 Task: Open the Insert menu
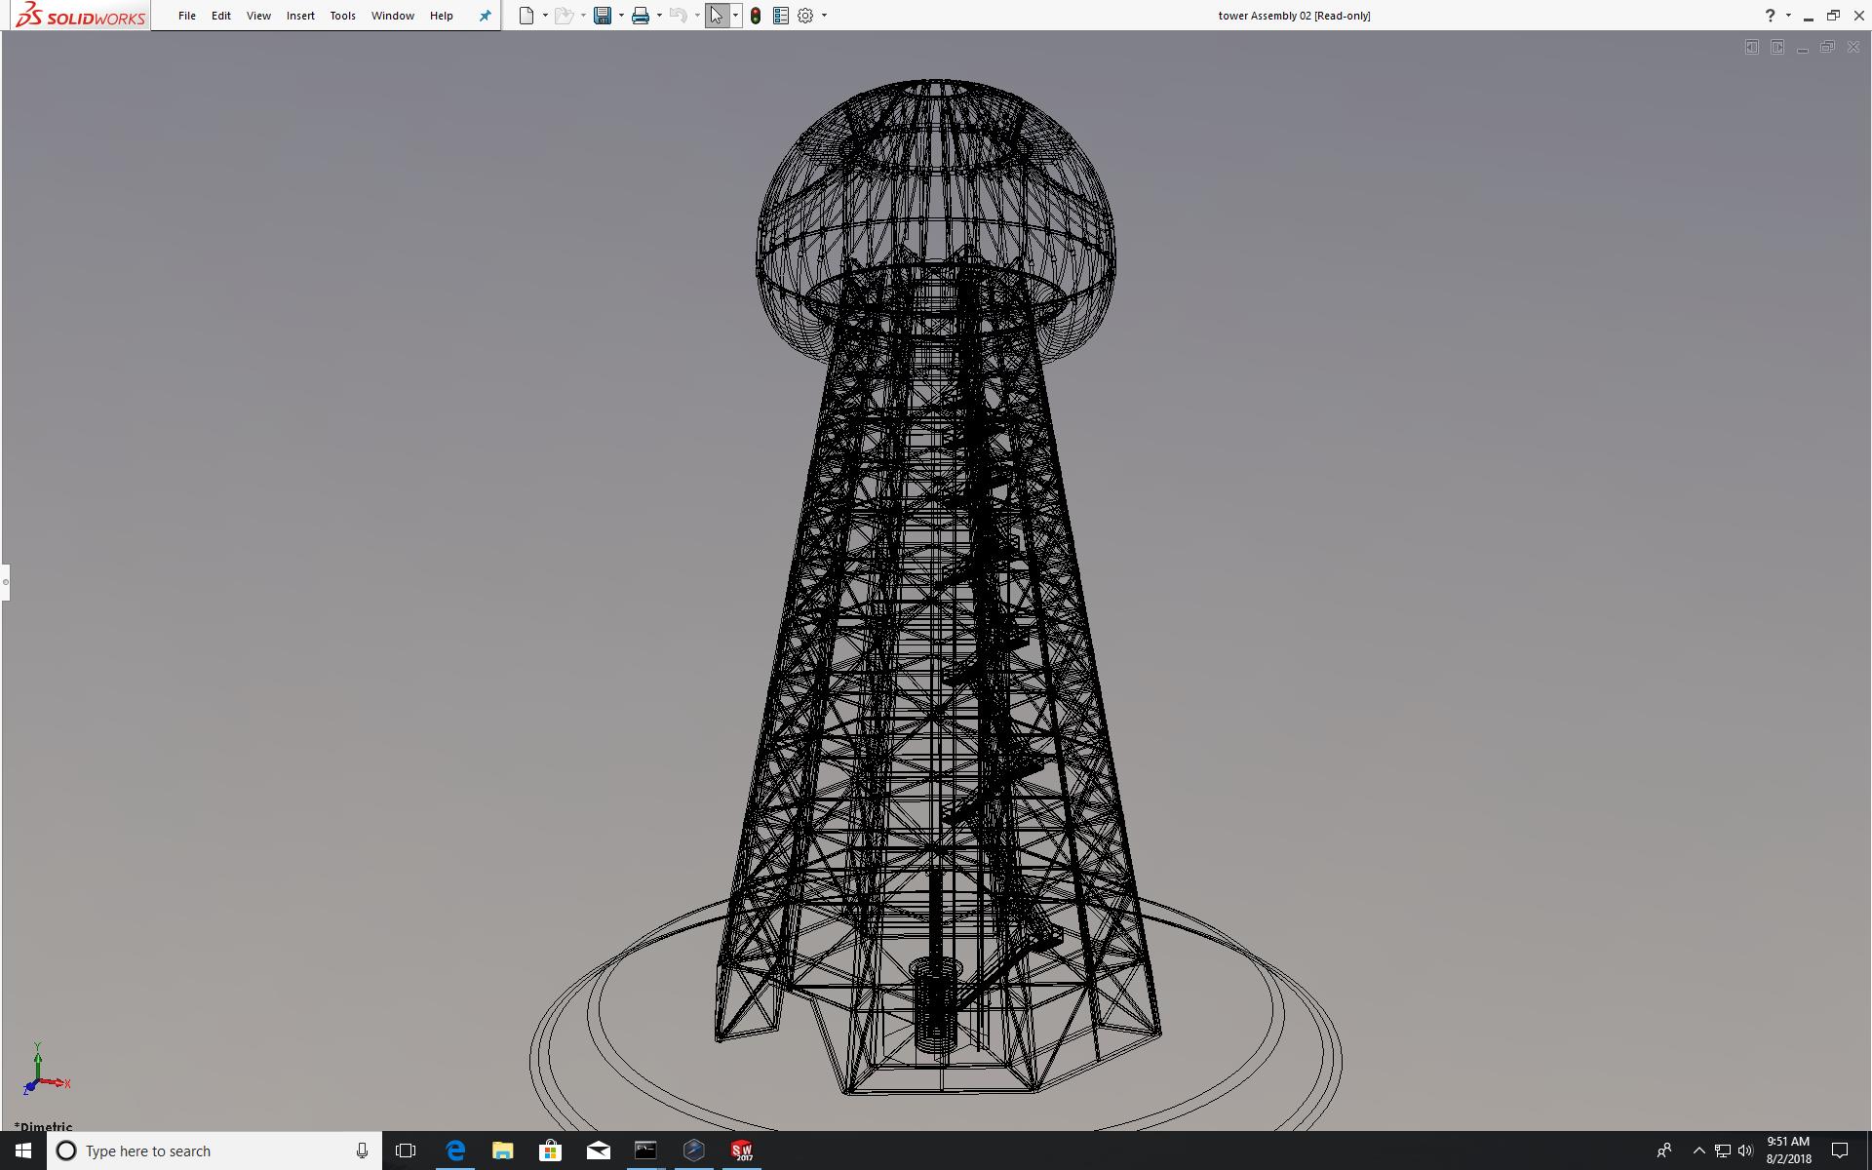click(x=300, y=16)
